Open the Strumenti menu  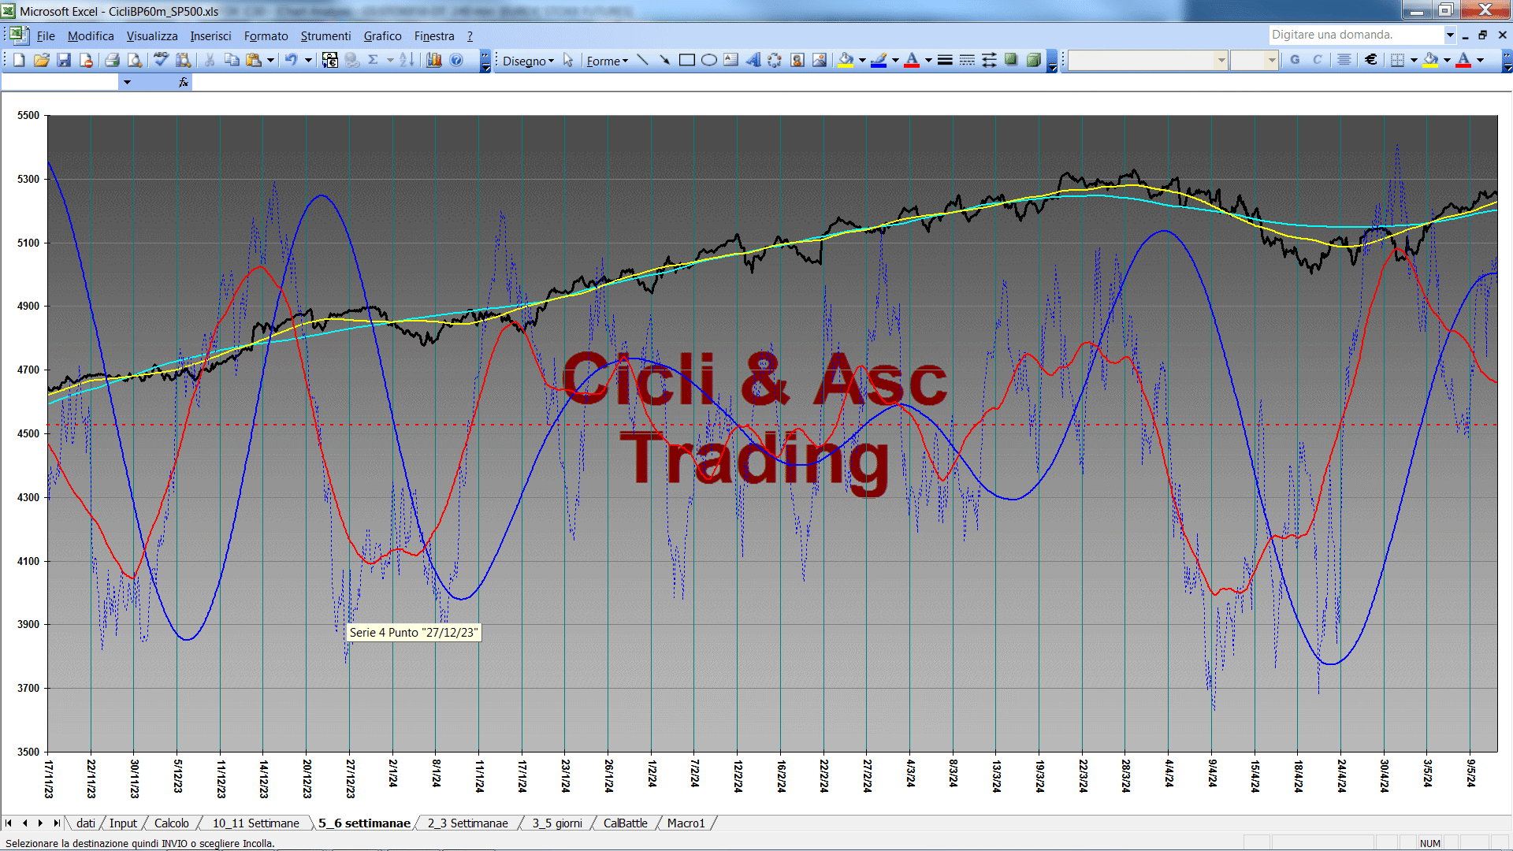tap(325, 36)
